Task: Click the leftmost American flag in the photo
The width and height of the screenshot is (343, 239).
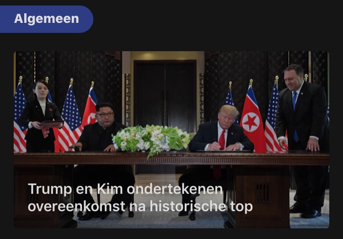Action: tap(19, 118)
